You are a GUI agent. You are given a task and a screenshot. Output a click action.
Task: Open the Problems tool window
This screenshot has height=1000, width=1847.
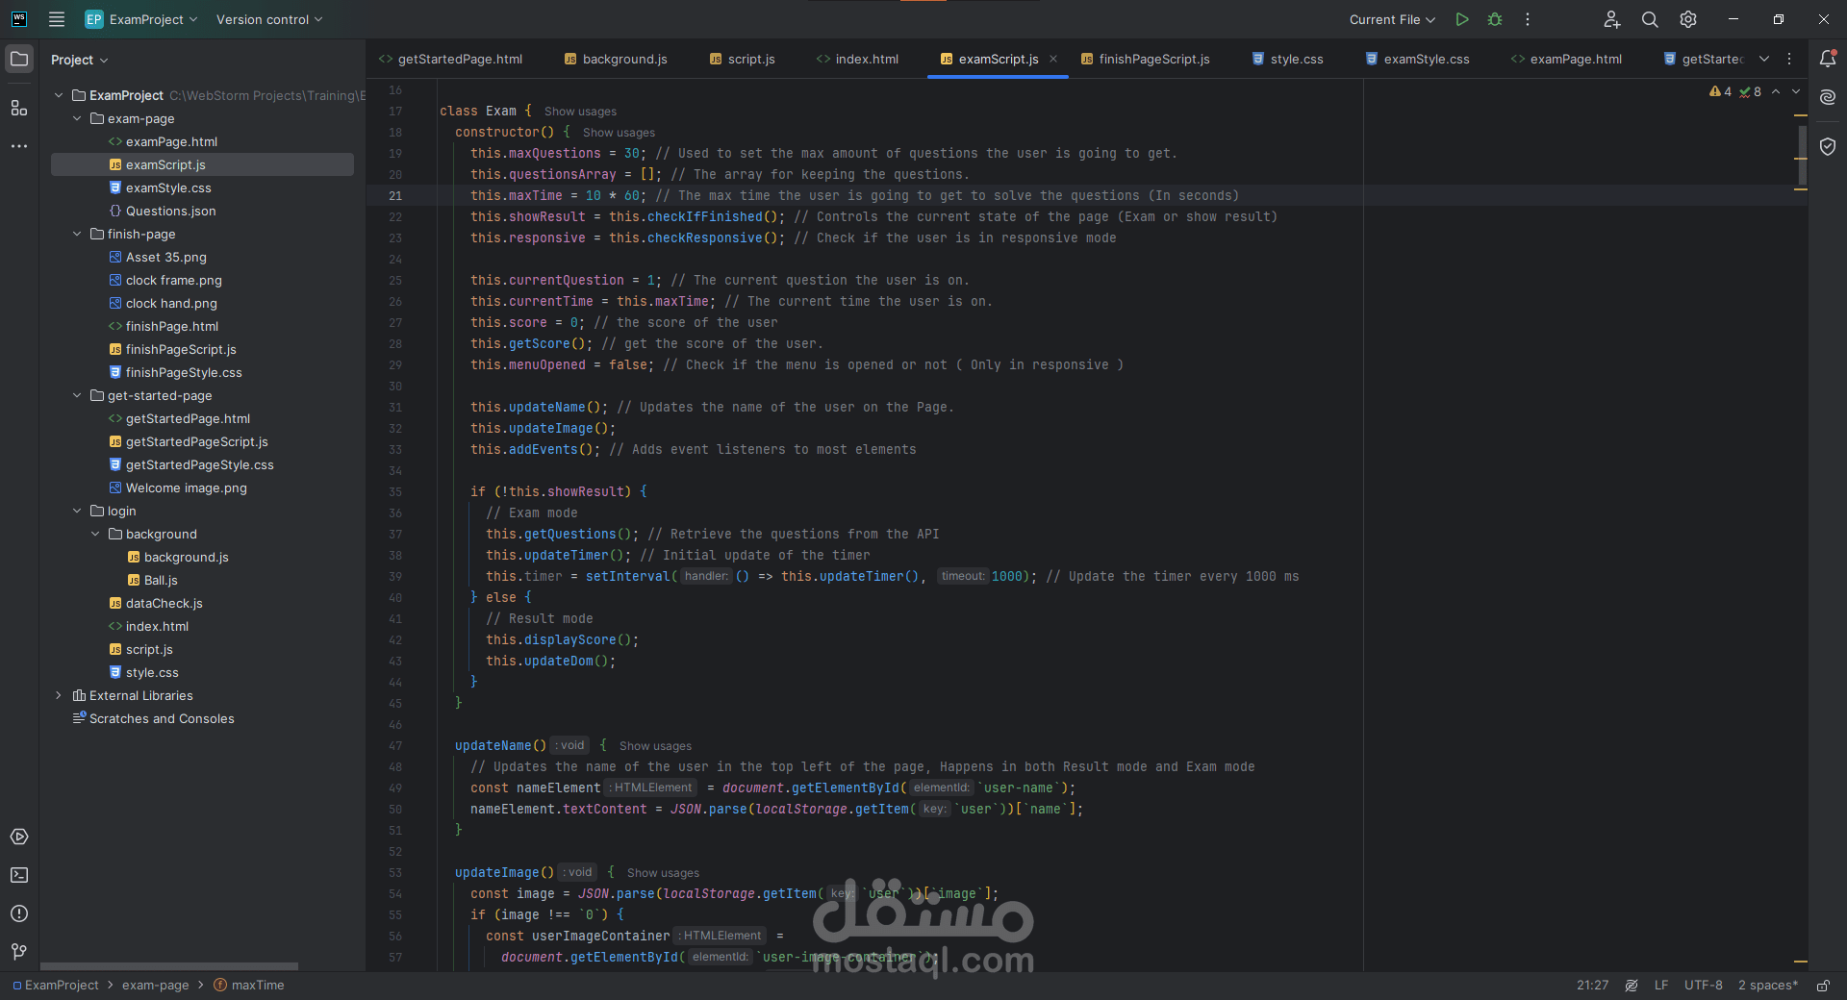coord(19,913)
